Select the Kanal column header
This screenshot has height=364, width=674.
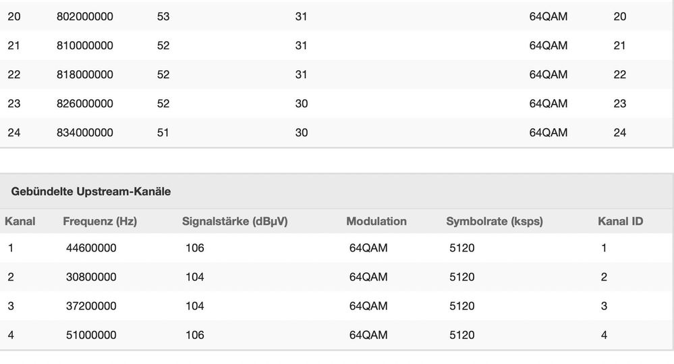coord(20,222)
